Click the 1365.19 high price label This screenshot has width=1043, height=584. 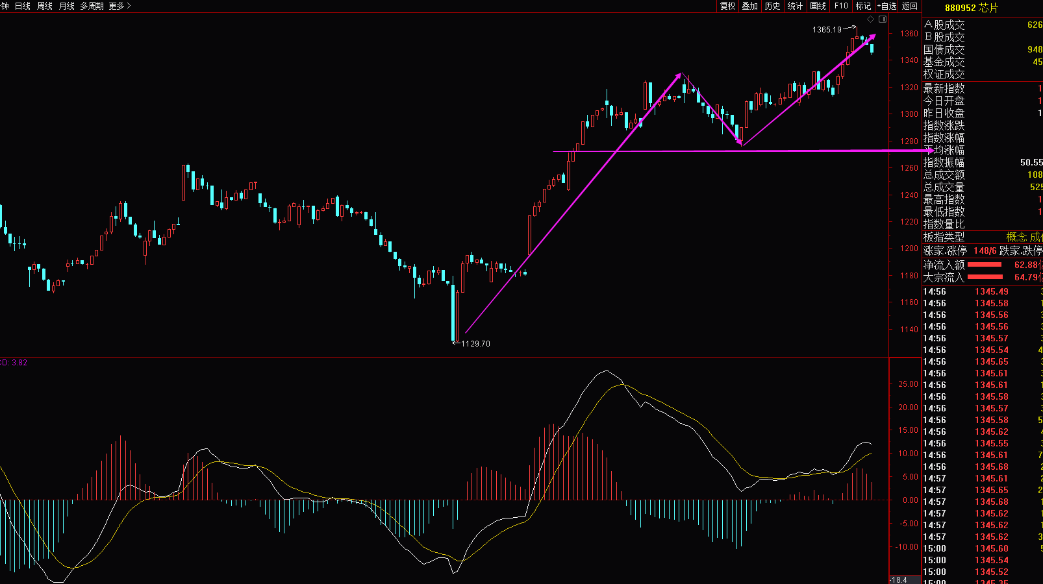pyautogui.click(x=826, y=30)
